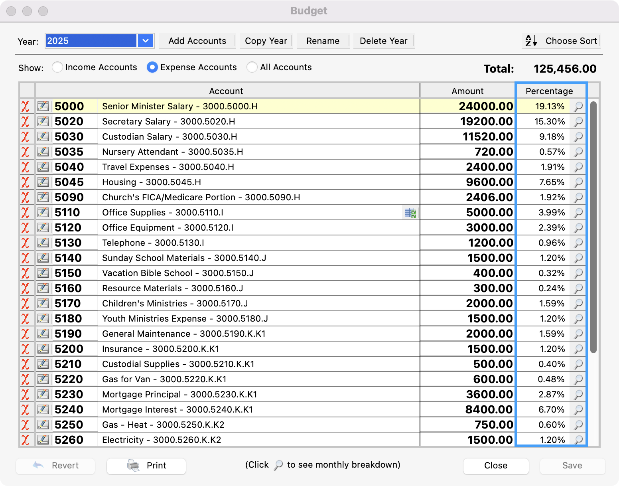Click the vertical scrollbar in the budget list
This screenshot has height=486, width=619.
593,227
